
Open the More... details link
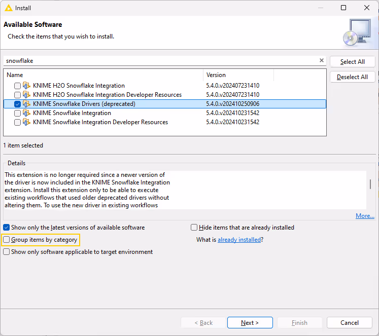click(x=365, y=216)
